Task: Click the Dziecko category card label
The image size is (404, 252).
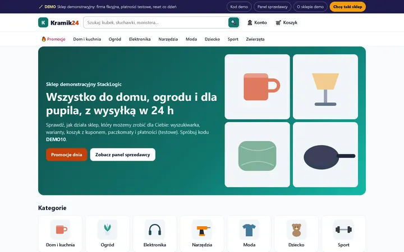Action: [296, 245]
